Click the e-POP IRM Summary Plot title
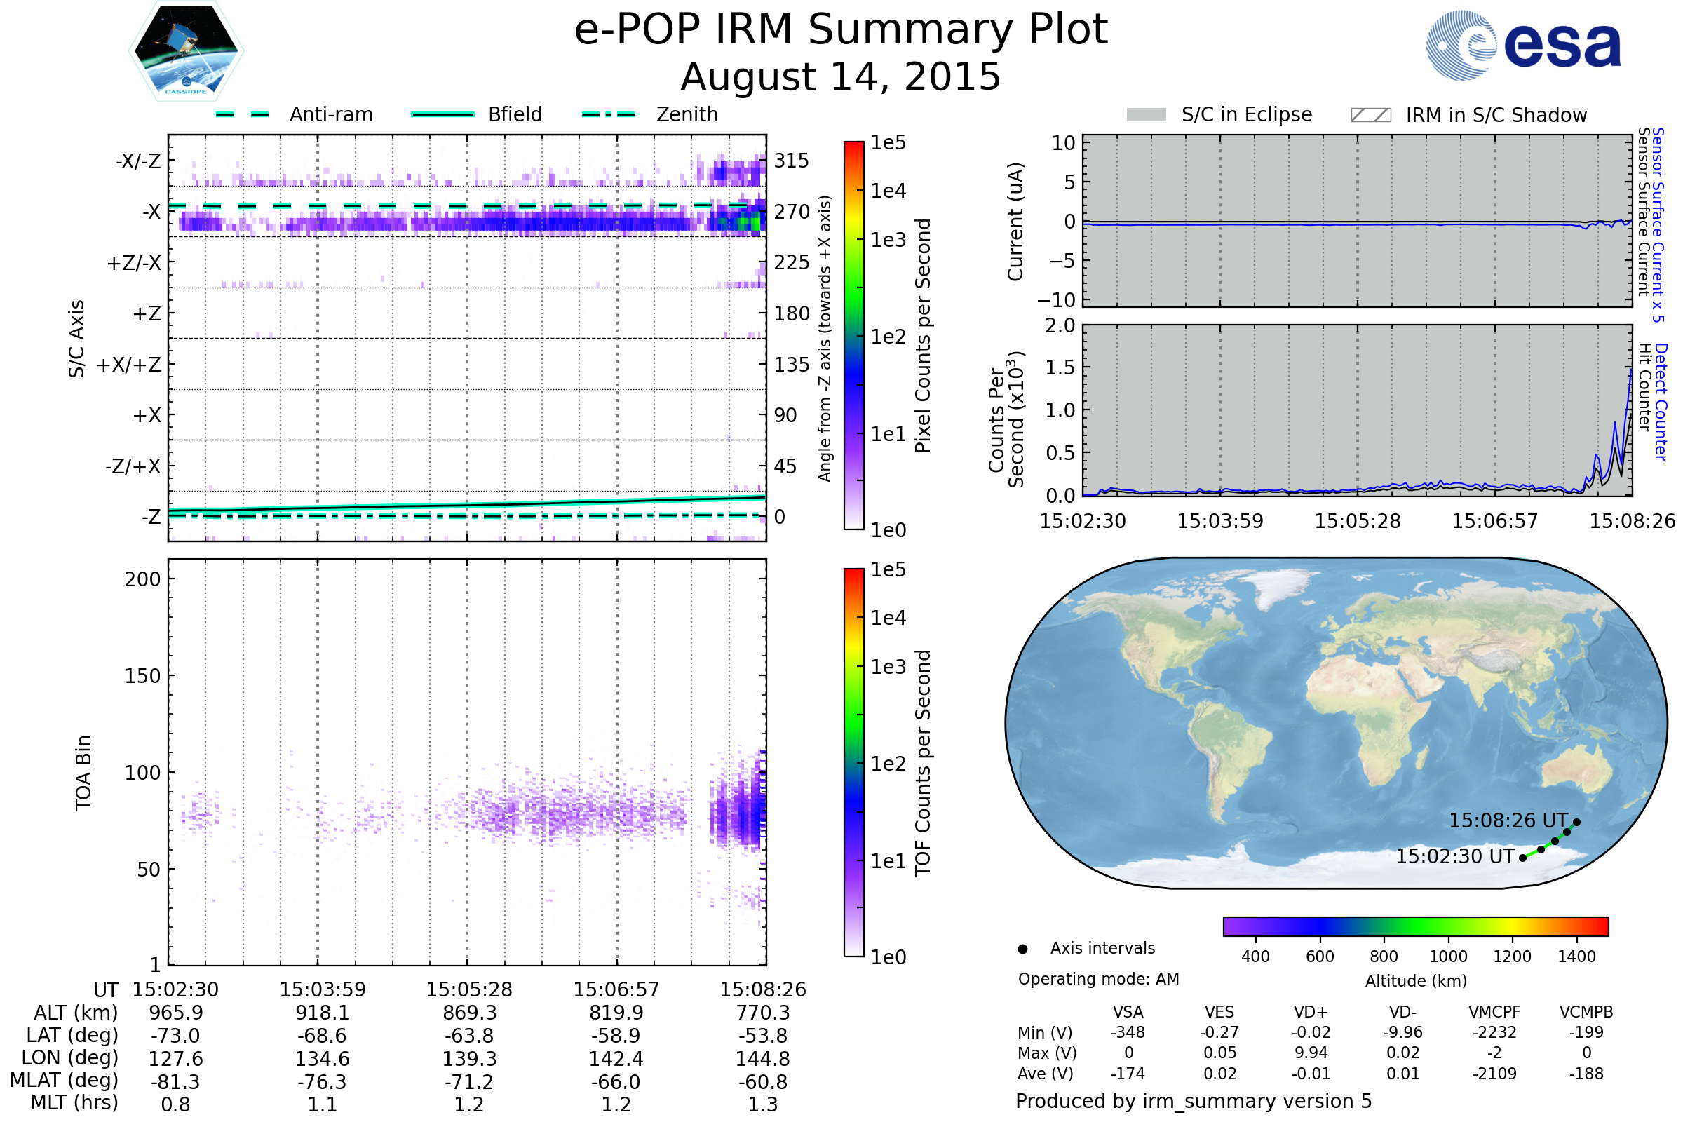 click(x=841, y=30)
